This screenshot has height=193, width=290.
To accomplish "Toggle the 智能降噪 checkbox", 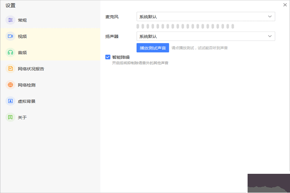I will tap(108, 57).
